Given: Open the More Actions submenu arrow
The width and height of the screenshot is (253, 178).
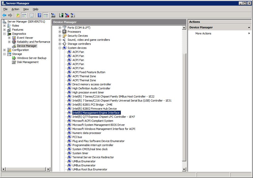Looking at the screenshot, I should click(249, 33).
